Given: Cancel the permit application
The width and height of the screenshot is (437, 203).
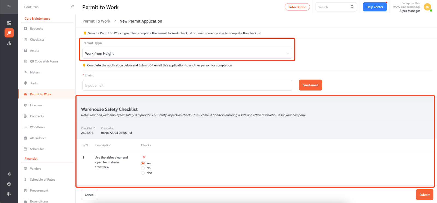Looking at the screenshot, I should 90,195.
